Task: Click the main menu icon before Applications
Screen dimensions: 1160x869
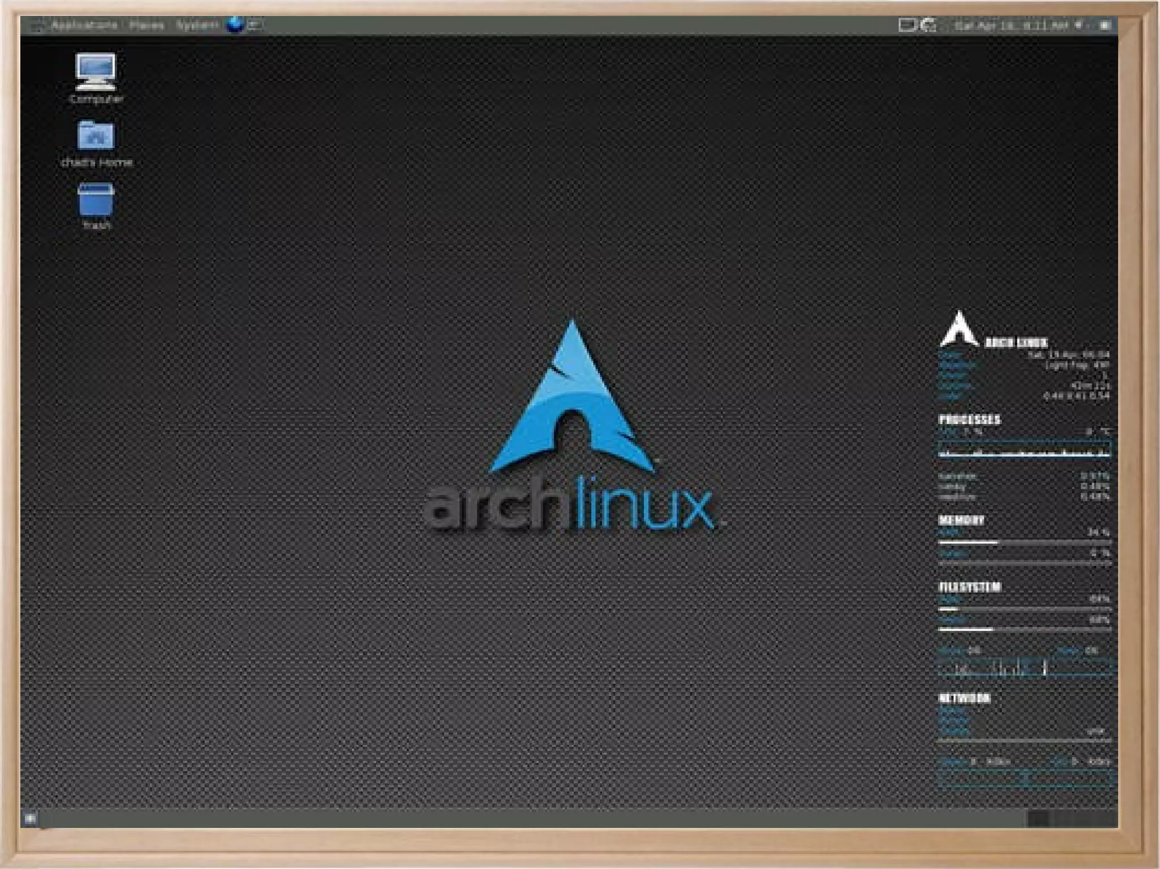Action: coord(37,26)
